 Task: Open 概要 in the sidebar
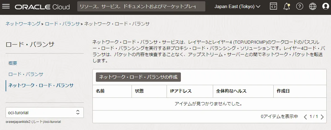tap(13, 63)
